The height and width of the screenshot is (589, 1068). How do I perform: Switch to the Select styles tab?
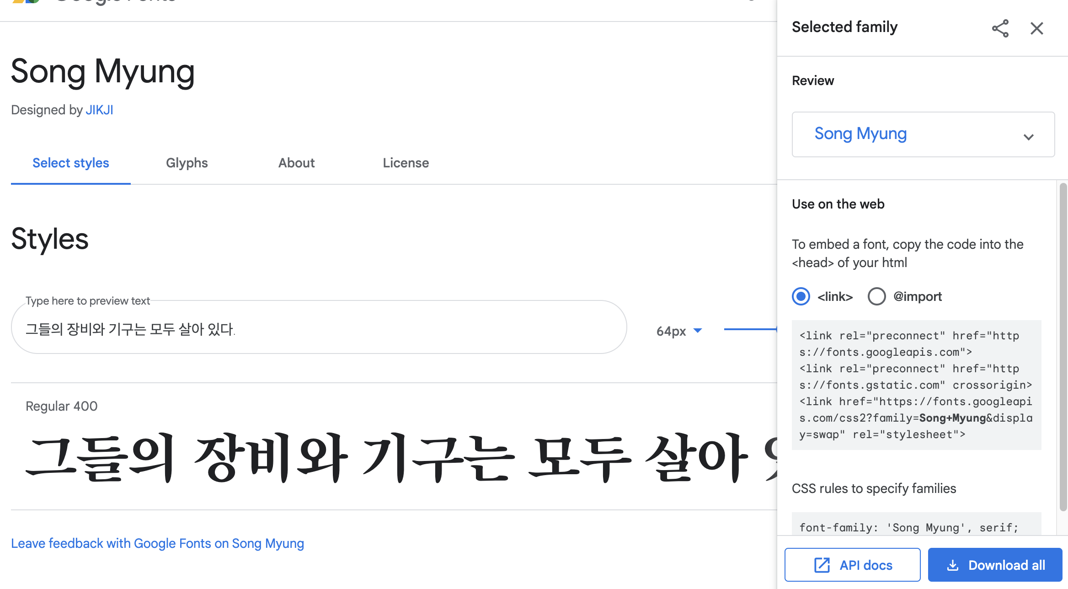71,163
